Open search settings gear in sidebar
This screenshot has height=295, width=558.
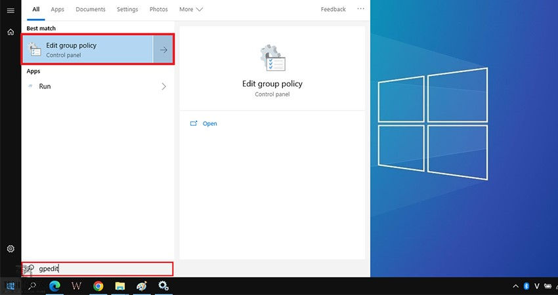[11, 249]
